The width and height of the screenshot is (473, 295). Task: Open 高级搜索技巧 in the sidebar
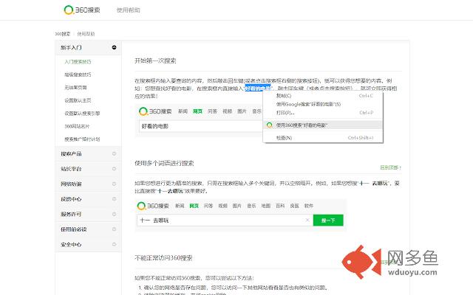coord(78,74)
